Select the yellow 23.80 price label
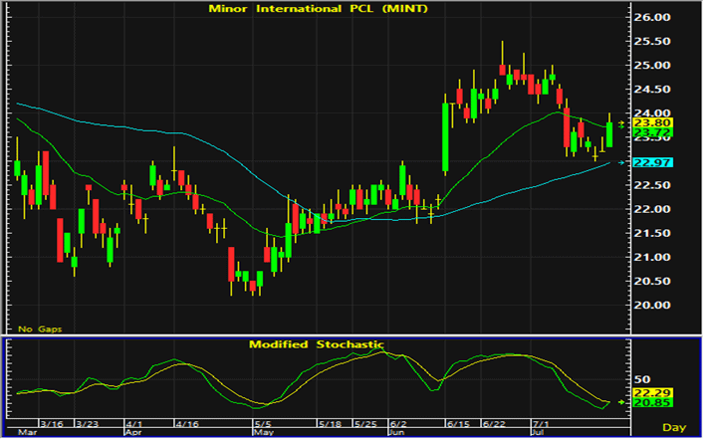This screenshot has width=704, height=439. (652, 122)
